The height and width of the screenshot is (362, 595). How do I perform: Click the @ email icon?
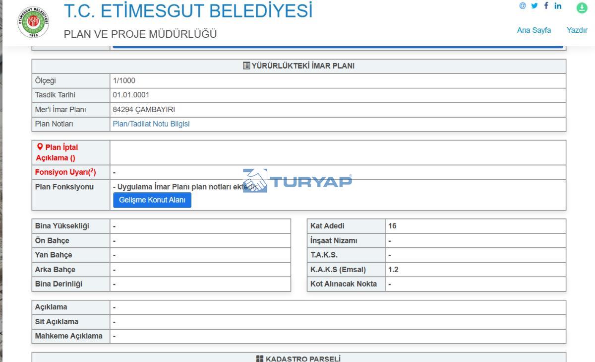click(x=522, y=6)
